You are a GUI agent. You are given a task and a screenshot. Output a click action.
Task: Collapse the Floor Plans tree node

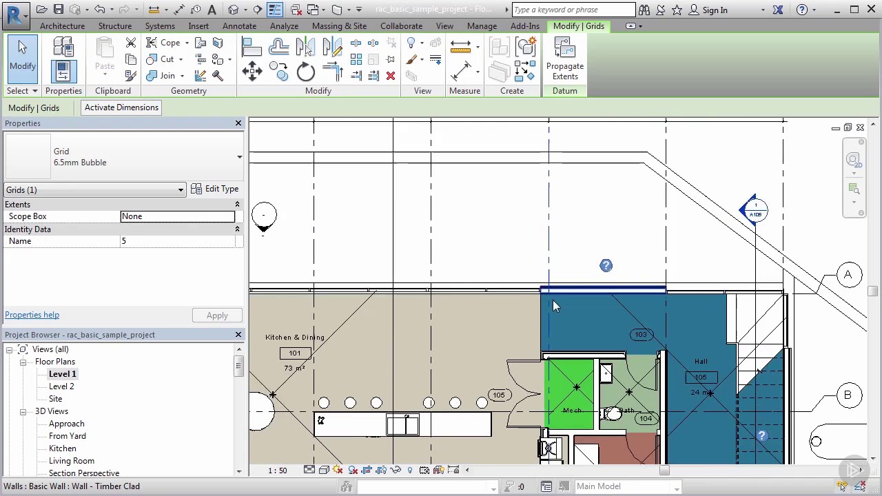coord(23,362)
